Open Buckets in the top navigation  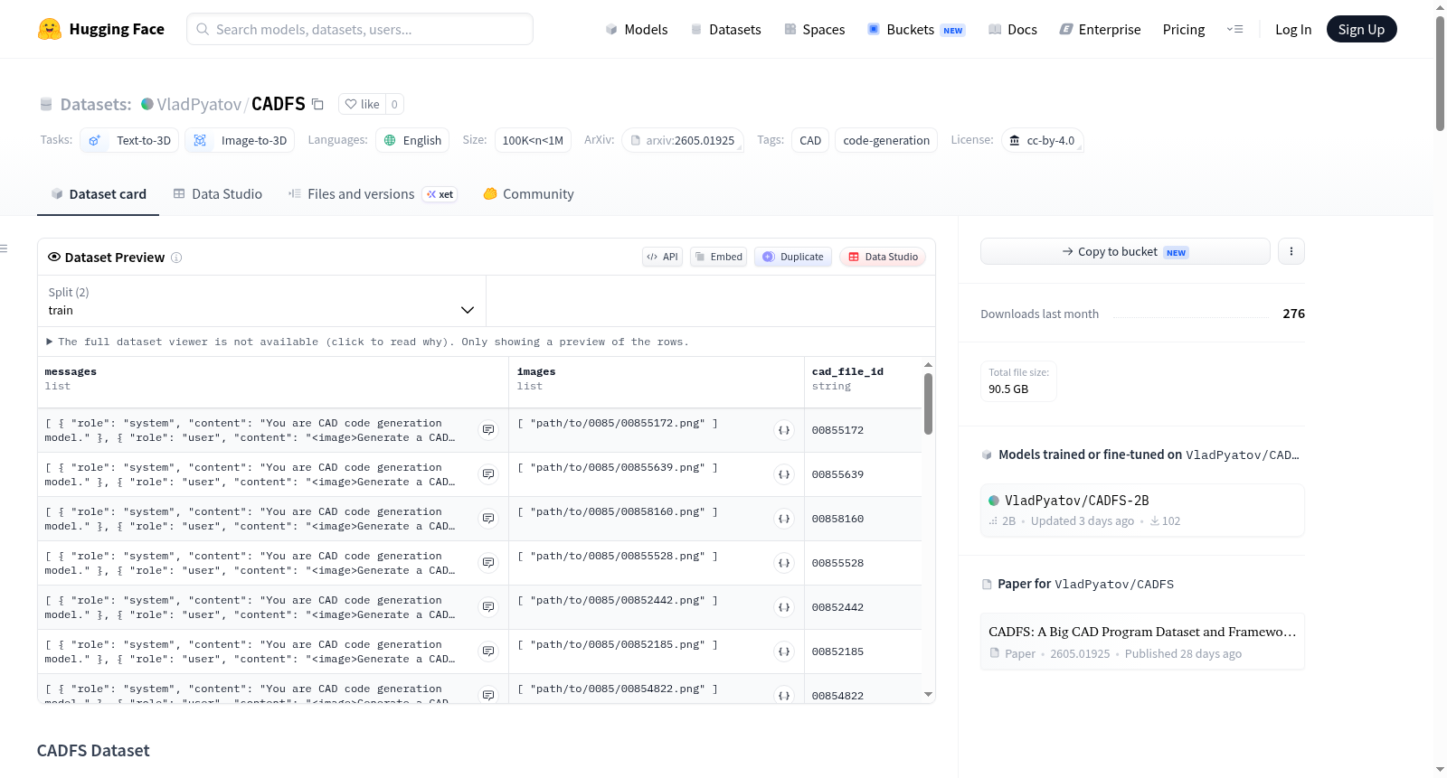(916, 29)
